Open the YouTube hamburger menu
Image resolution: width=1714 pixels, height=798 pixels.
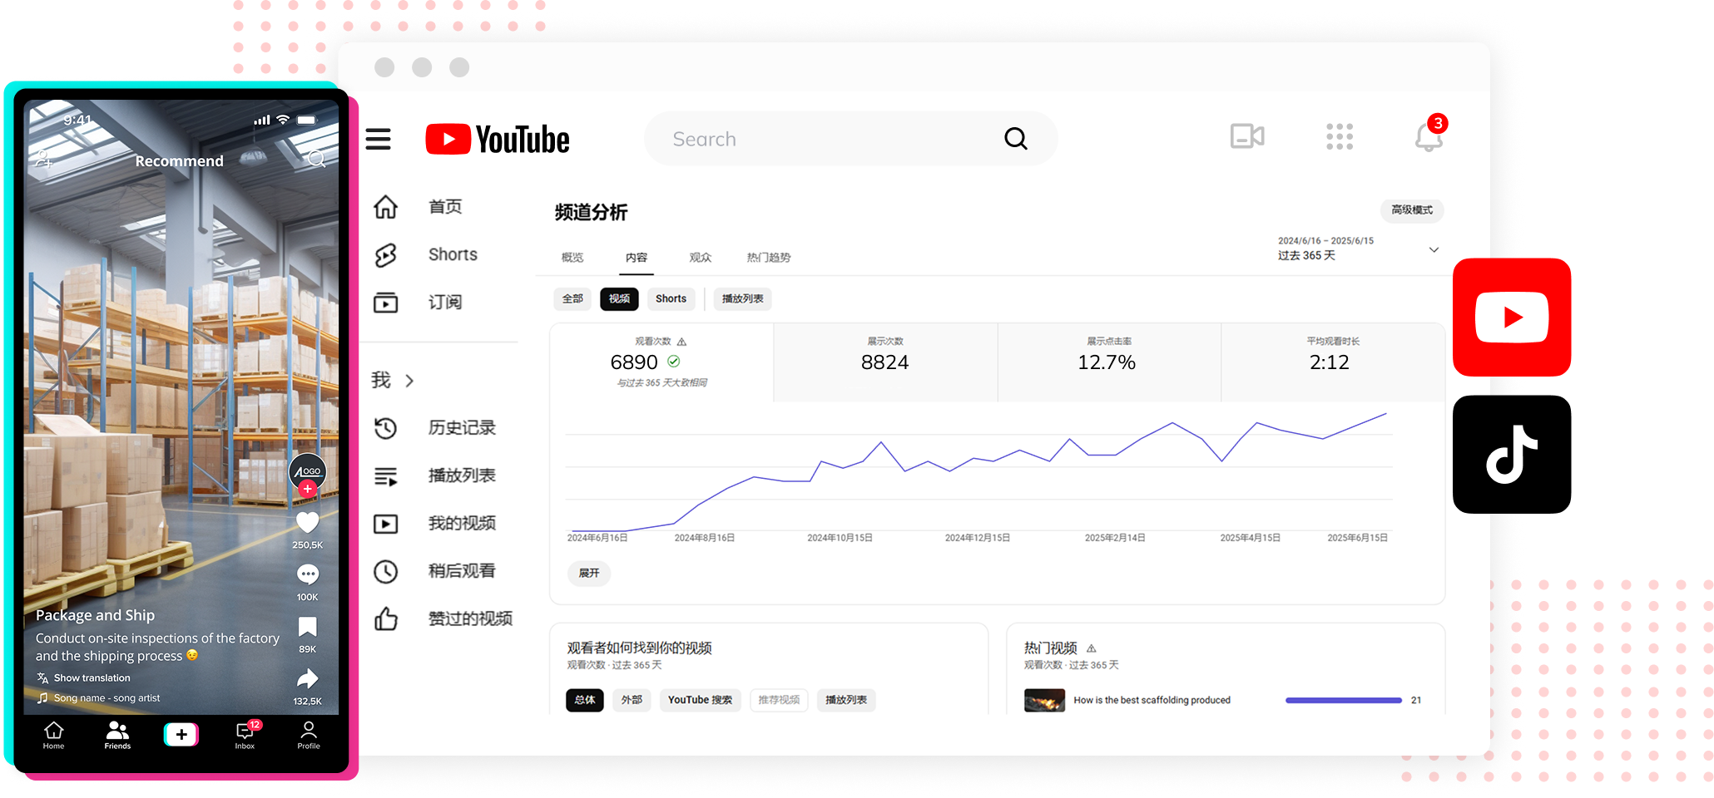pyautogui.click(x=378, y=139)
